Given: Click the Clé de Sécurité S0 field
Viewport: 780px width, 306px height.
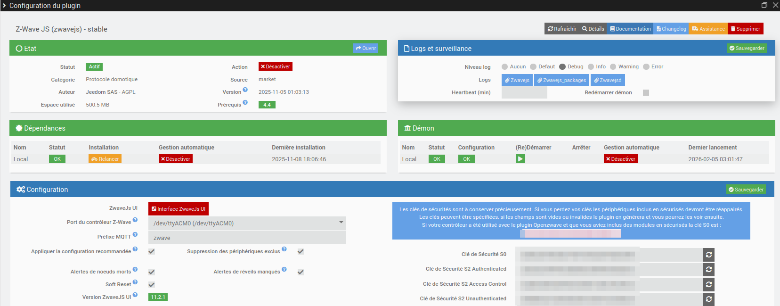Looking at the screenshot, I should (609, 255).
